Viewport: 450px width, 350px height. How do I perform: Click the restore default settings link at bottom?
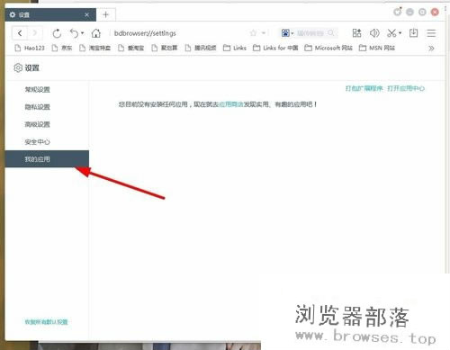click(x=46, y=322)
